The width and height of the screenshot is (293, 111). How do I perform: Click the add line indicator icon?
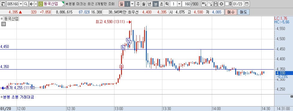[210, 4]
